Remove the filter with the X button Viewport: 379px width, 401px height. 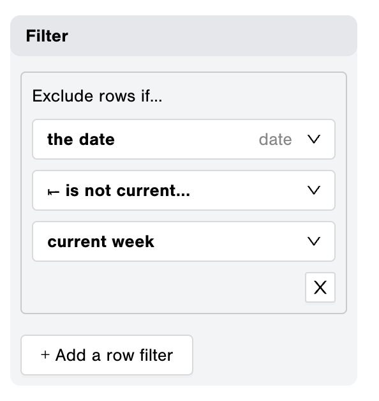pos(320,287)
